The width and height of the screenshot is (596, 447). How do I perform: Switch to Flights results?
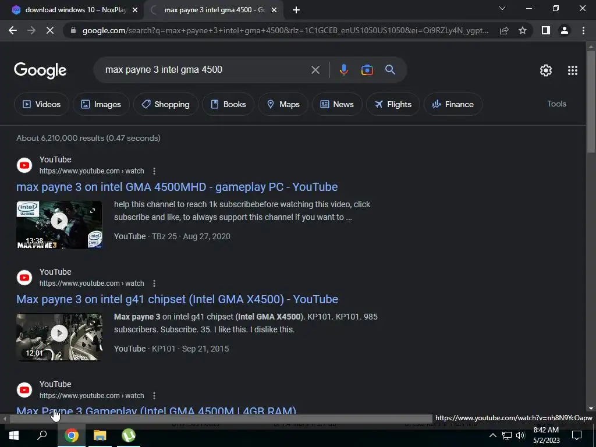click(x=393, y=104)
